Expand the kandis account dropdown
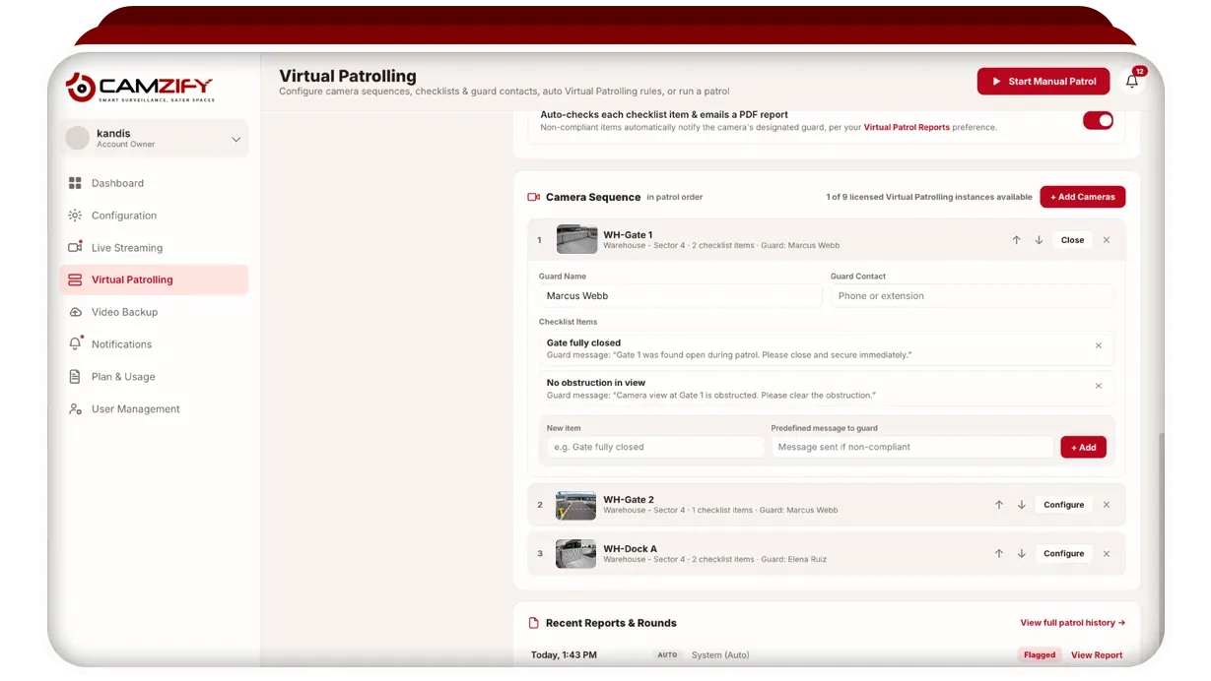The image size is (1211, 681). pyautogui.click(x=235, y=140)
